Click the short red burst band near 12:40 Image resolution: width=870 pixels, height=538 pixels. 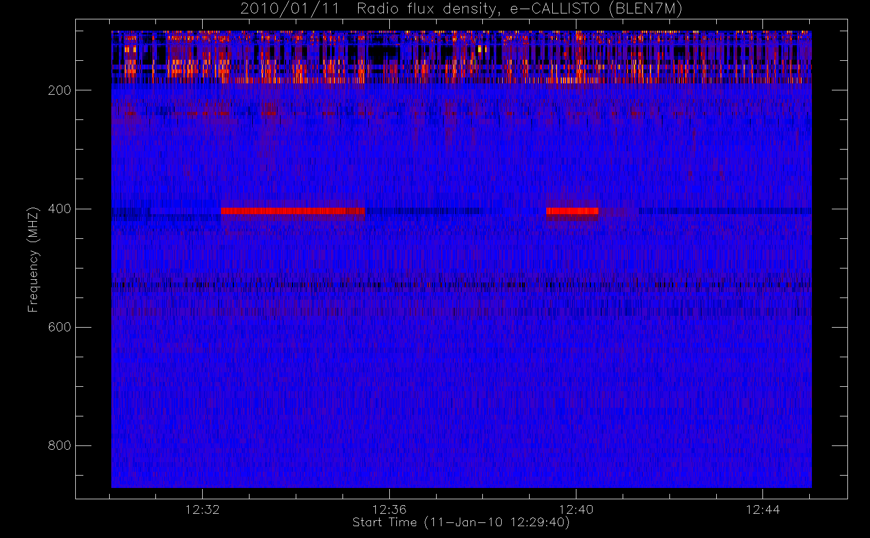[x=573, y=211]
